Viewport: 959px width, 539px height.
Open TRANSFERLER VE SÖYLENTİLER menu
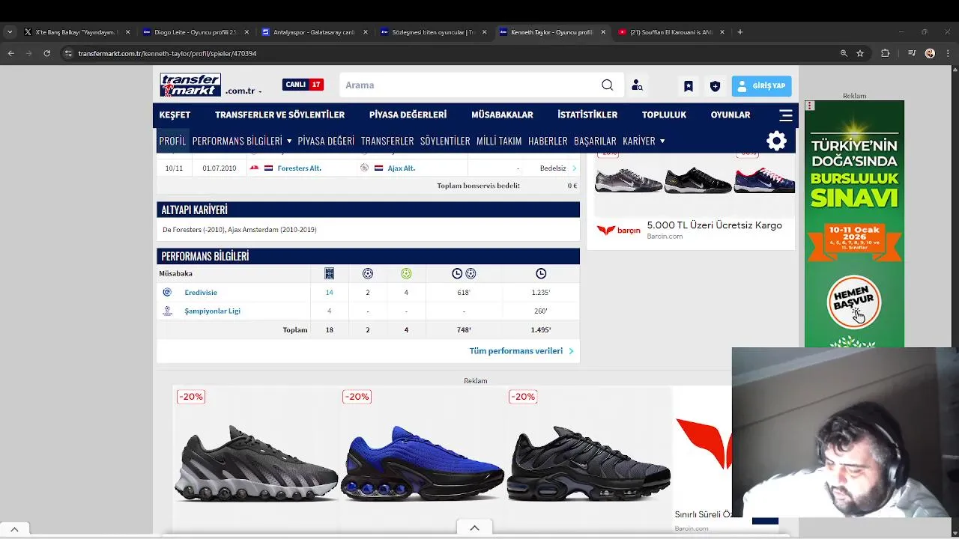tap(279, 115)
